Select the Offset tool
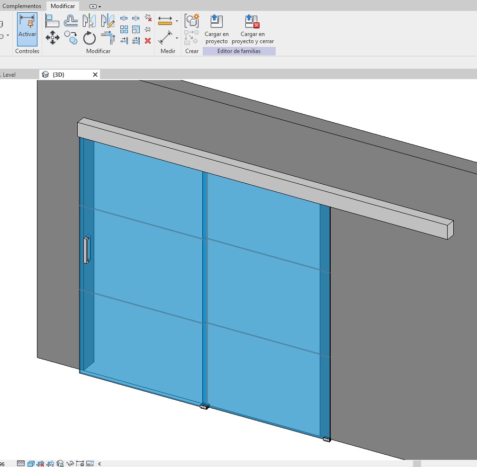 point(71,21)
